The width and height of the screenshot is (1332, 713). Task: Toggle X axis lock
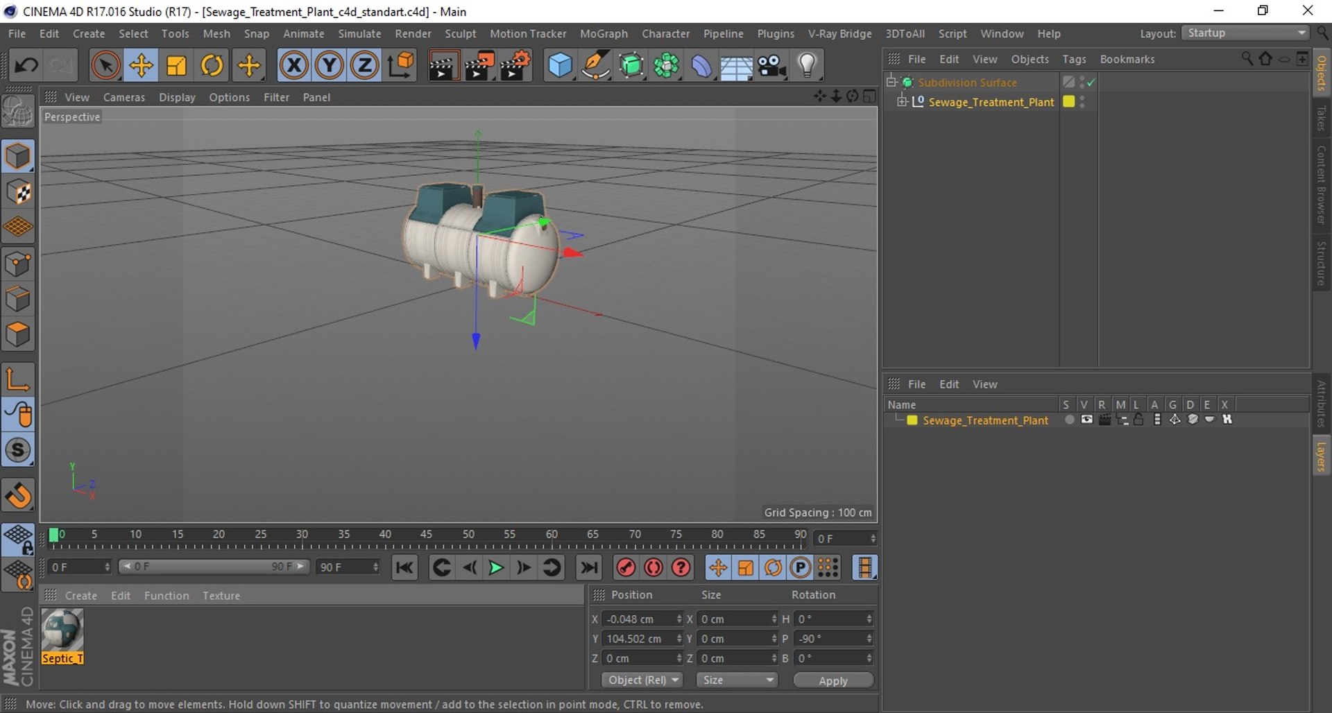[294, 66]
